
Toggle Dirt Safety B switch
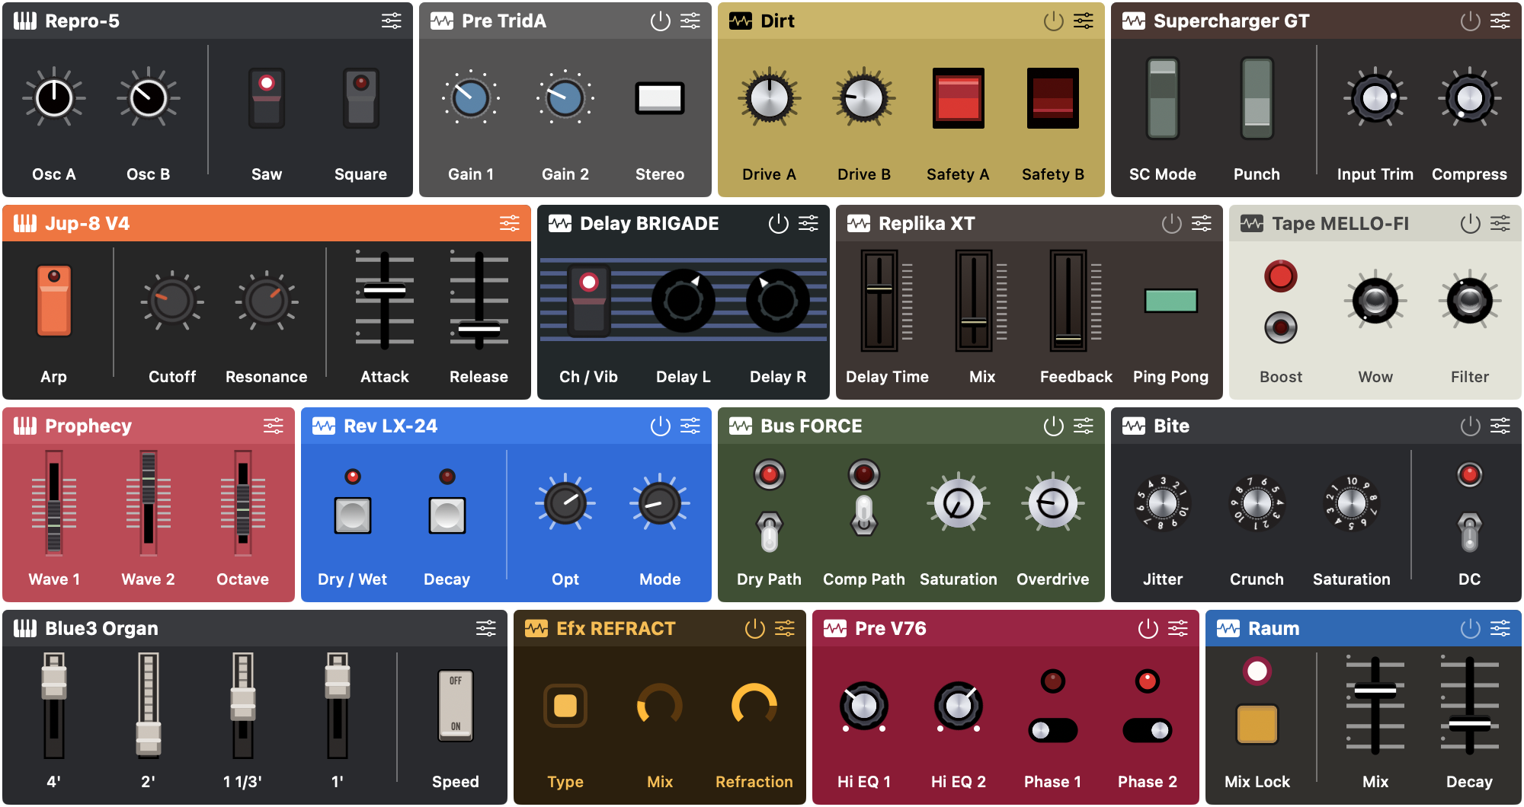point(1053,98)
